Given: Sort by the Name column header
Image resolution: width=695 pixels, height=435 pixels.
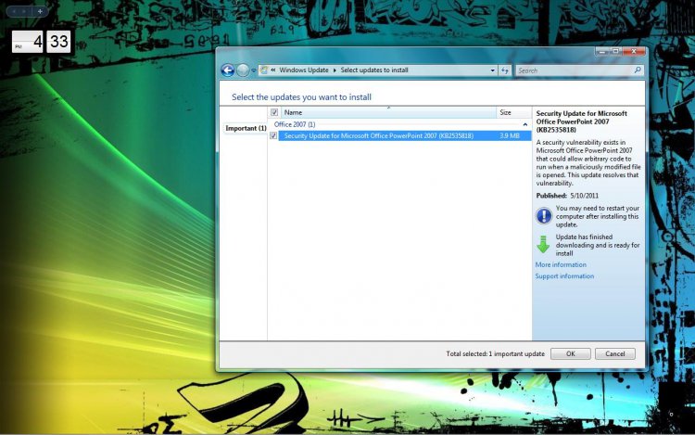Looking at the screenshot, I should (x=388, y=112).
